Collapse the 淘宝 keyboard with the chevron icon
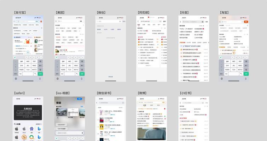 (x=247, y=57)
